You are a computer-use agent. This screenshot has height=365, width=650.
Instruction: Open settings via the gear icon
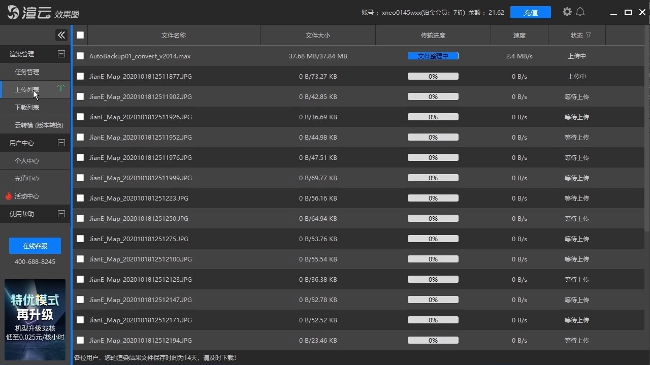click(567, 12)
